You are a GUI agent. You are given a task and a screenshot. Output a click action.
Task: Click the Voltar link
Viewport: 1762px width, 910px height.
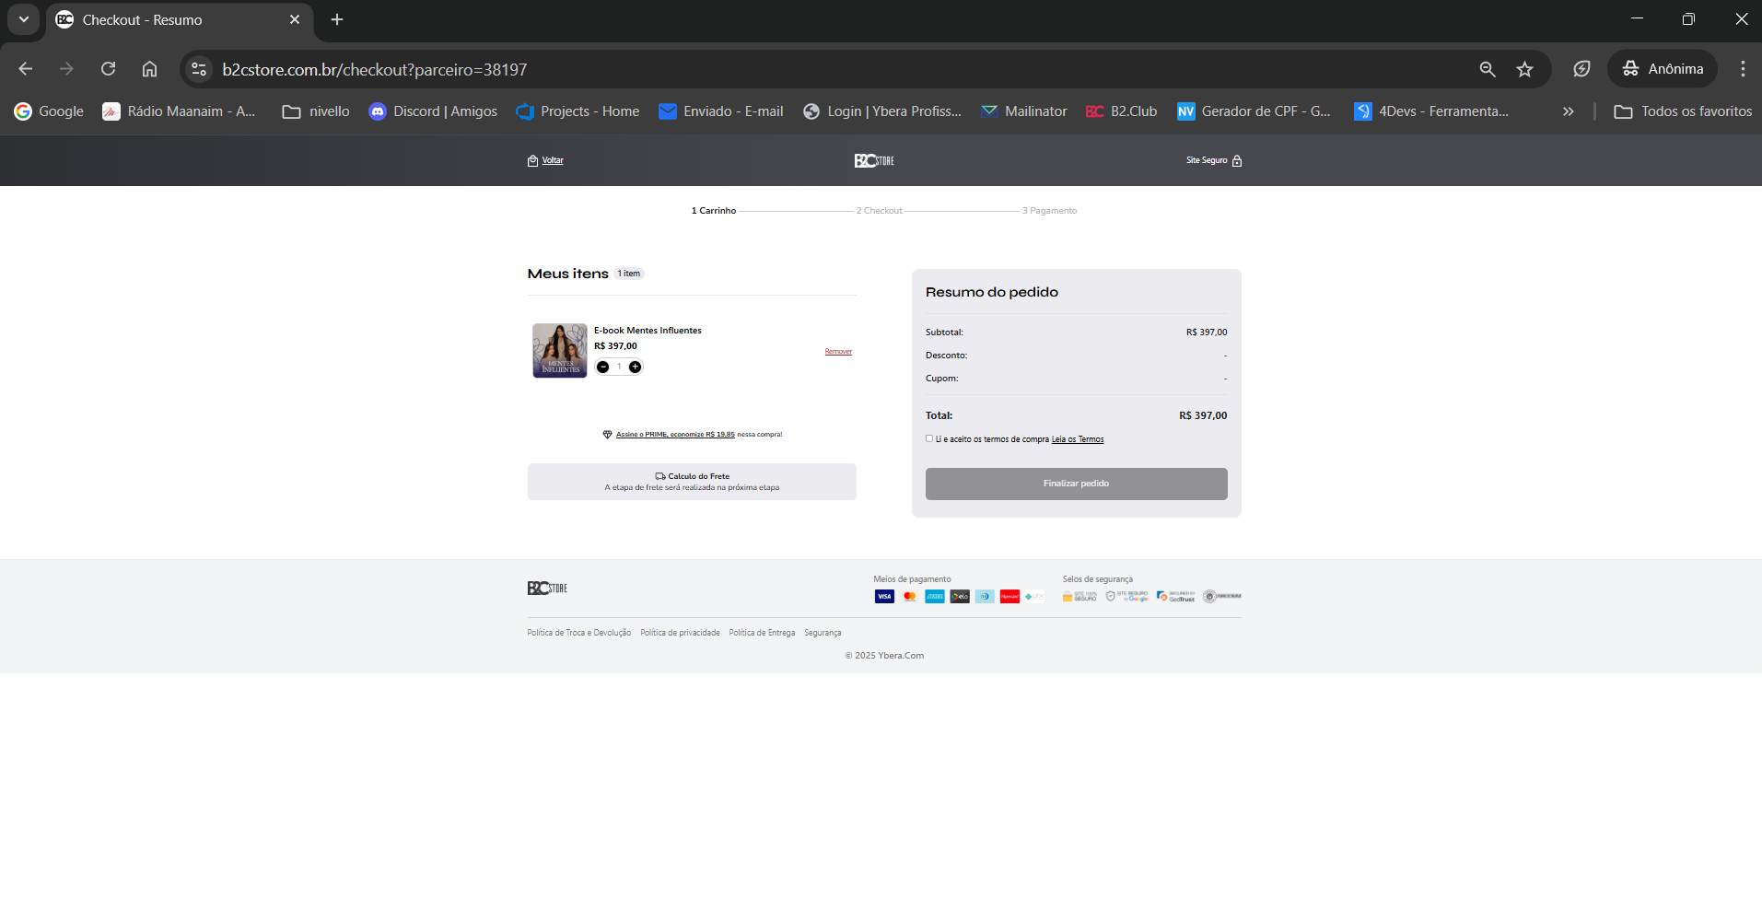click(x=553, y=160)
